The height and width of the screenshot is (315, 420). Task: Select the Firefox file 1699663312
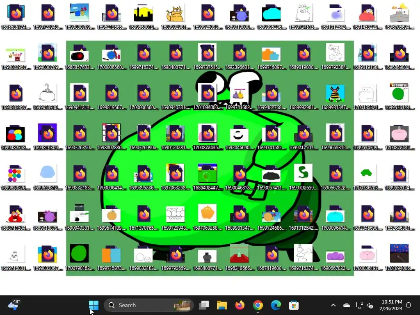(x=336, y=137)
